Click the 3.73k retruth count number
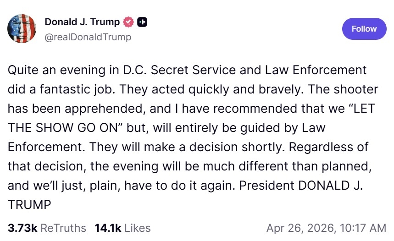The width and height of the screenshot is (394, 241). point(22,228)
